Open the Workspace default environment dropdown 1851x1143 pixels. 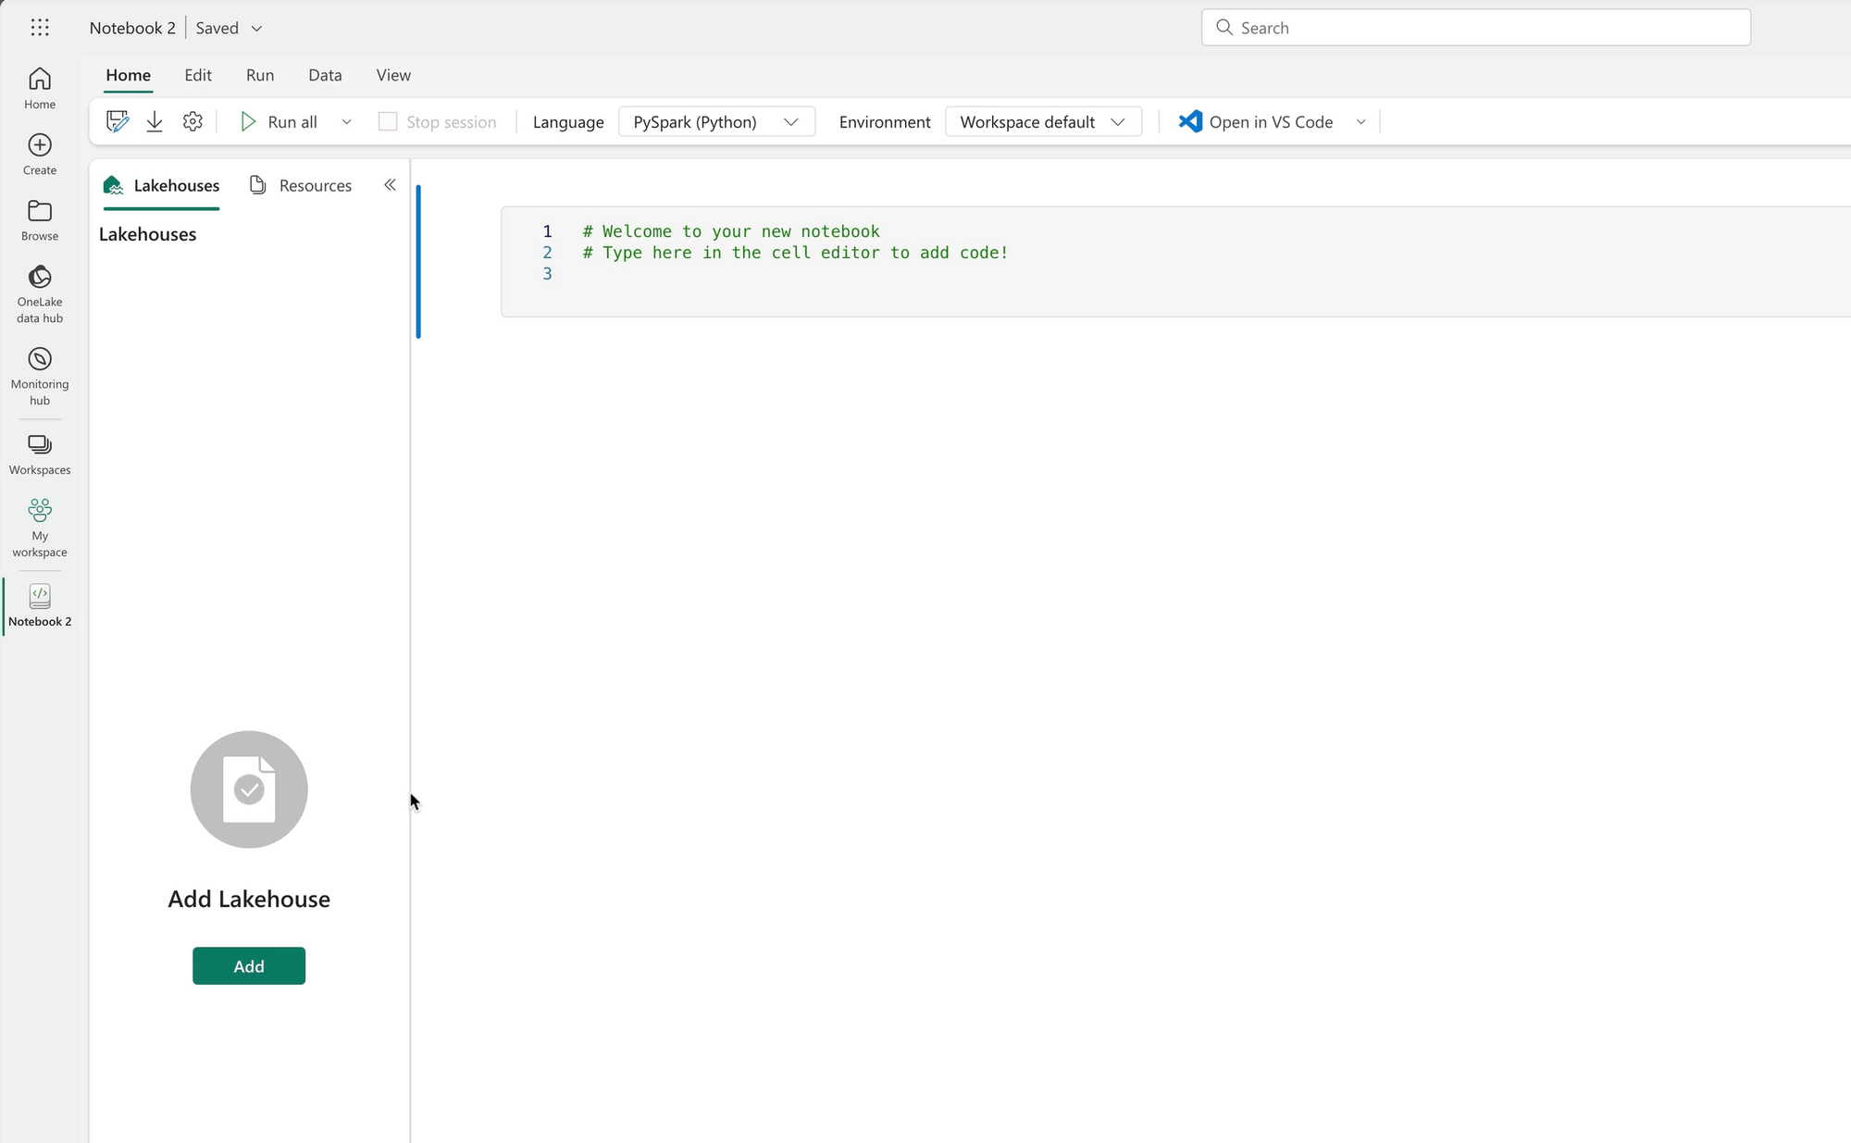coord(1042,122)
